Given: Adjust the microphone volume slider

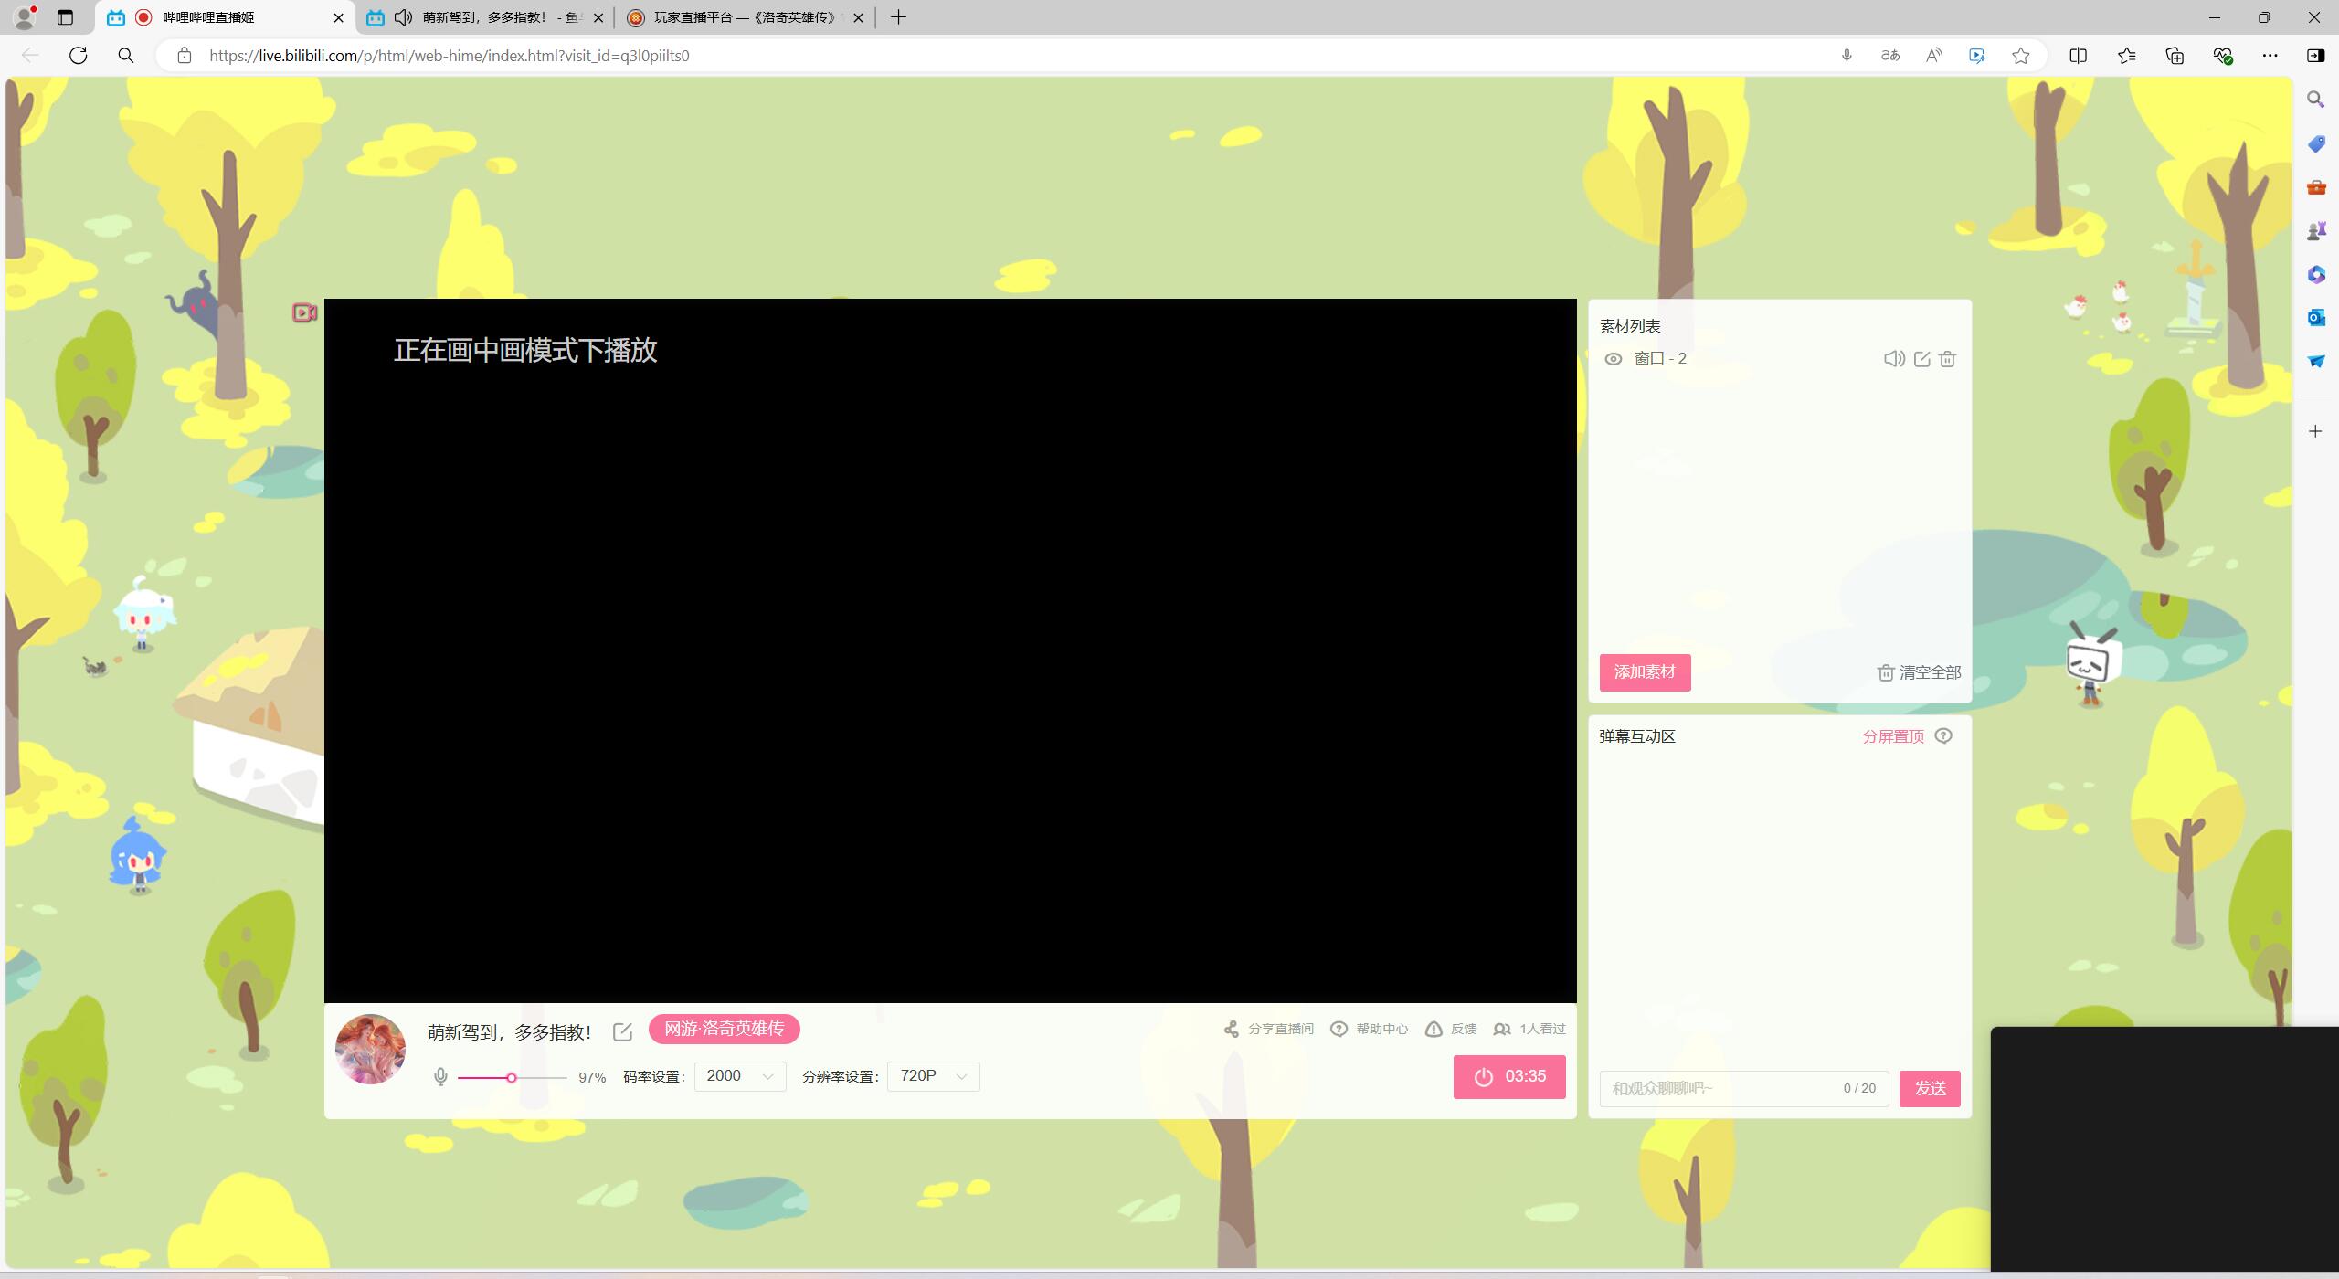Looking at the screenshot, I should (x=512, y=1078).
